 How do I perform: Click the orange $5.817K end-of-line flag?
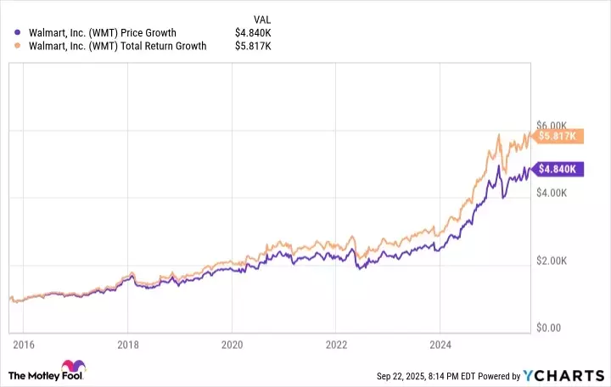pyautogui.click(x=558, y=135)
